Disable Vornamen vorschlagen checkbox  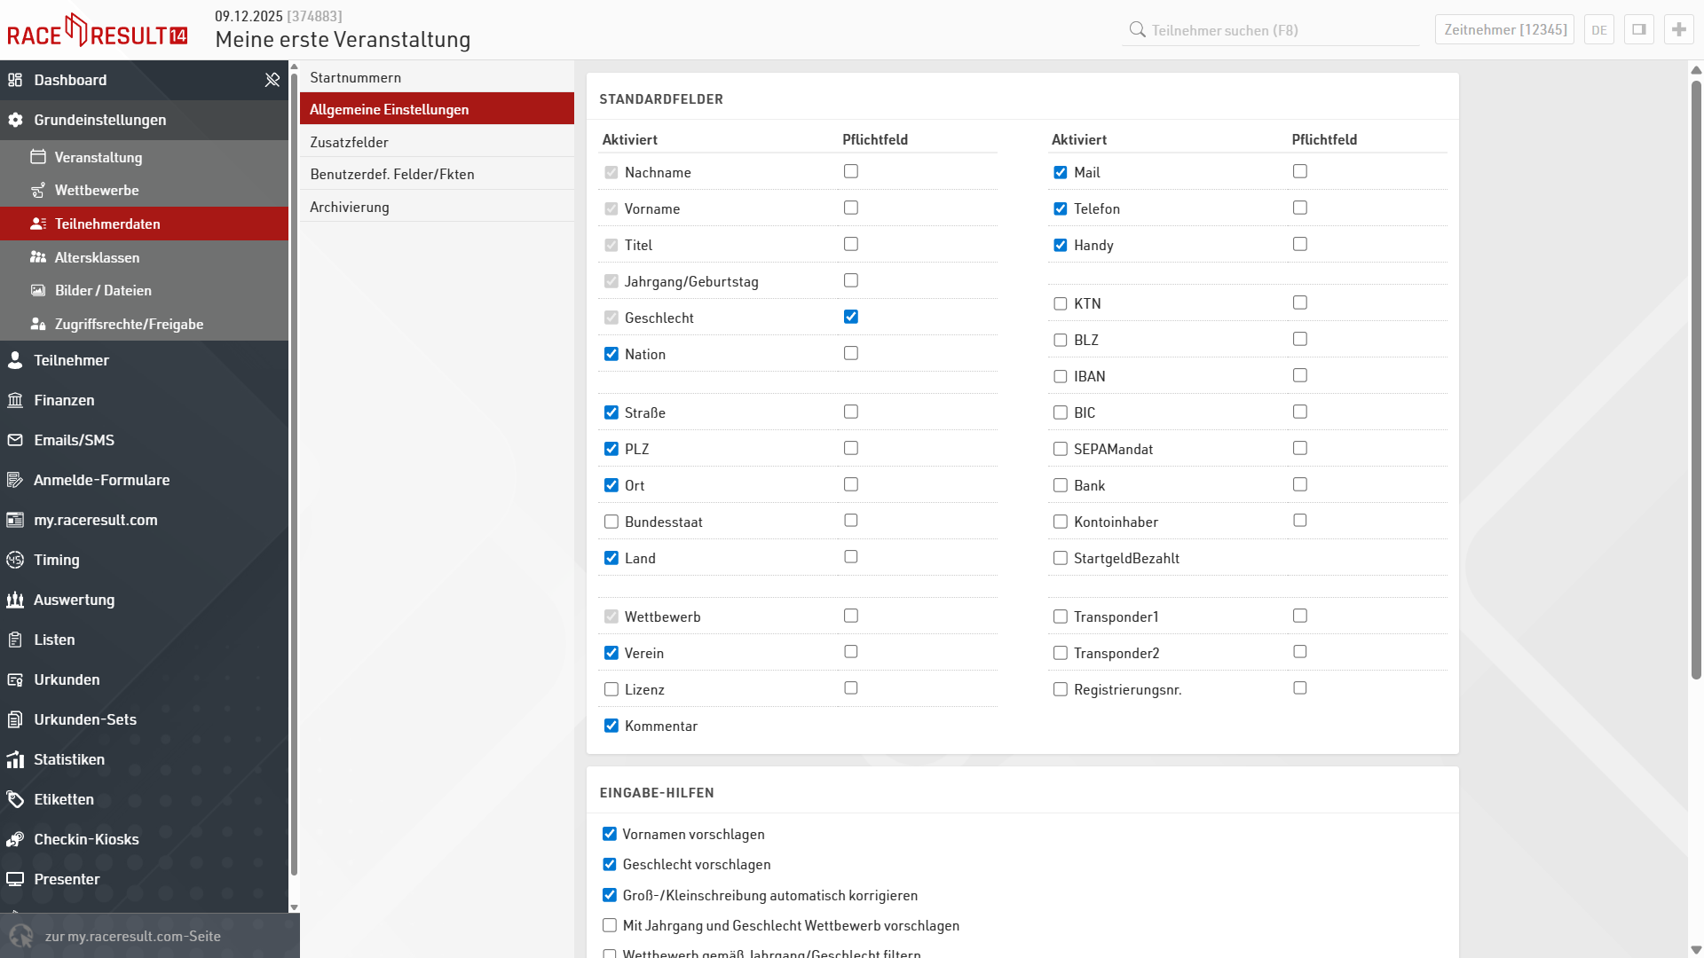(x=610, y=834)
